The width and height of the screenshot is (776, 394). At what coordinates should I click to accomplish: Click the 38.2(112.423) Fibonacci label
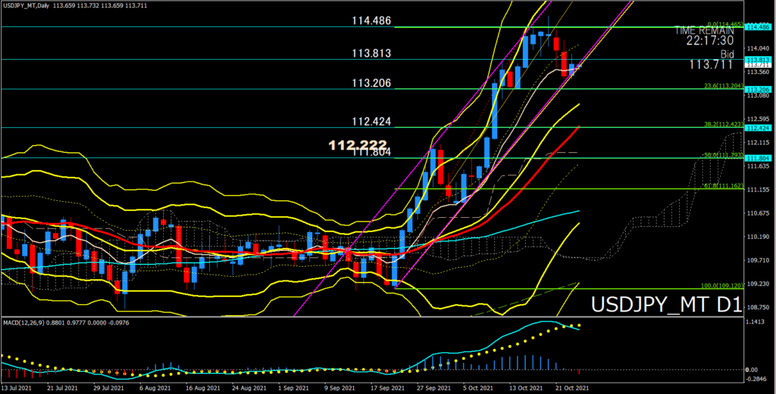pyautogui.click(x=723, y=125)
